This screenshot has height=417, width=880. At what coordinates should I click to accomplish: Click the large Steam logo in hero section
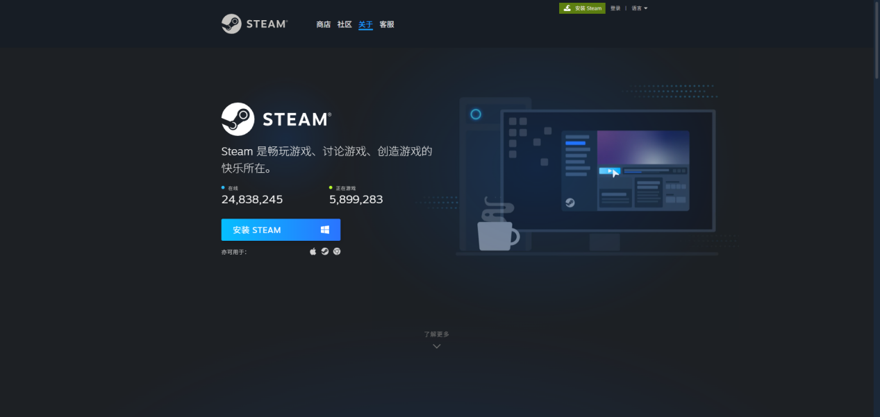pos(276,119)
